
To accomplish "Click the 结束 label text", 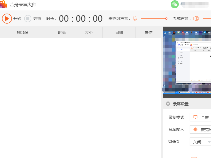I will tap(37, 19).
